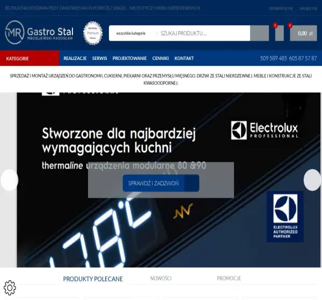Viewport: 322px width, 300px height.
Task: Click the SPRZEDAŻ I MONTAŻ description text
Action: coord(161,79)
